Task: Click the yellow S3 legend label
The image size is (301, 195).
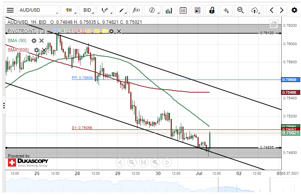Action: pos(105,31)
